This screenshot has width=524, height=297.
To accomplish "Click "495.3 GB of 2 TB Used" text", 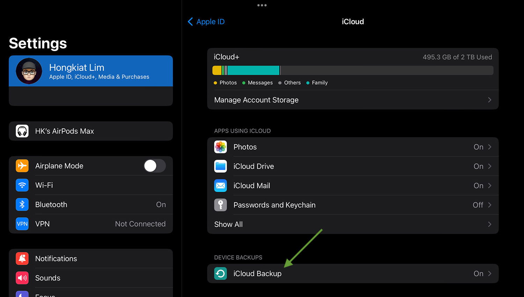I will tap(457, 57).
